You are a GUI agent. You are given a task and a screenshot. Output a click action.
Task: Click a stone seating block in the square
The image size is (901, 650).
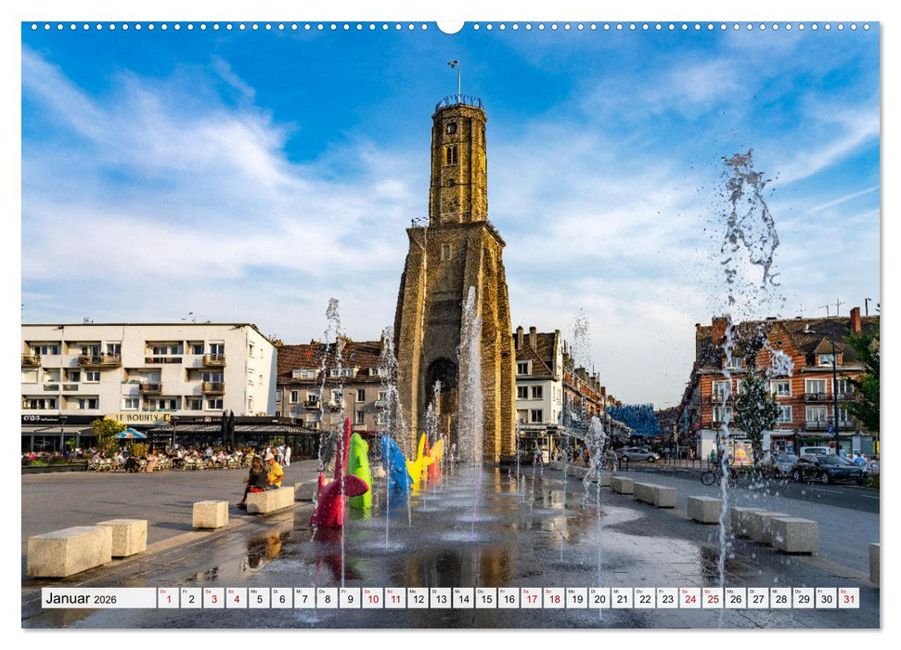coord(121,539)
